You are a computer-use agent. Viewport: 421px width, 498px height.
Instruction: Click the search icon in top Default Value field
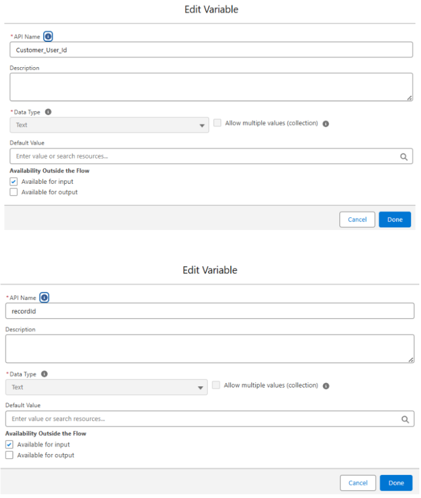tap(404, 156)
